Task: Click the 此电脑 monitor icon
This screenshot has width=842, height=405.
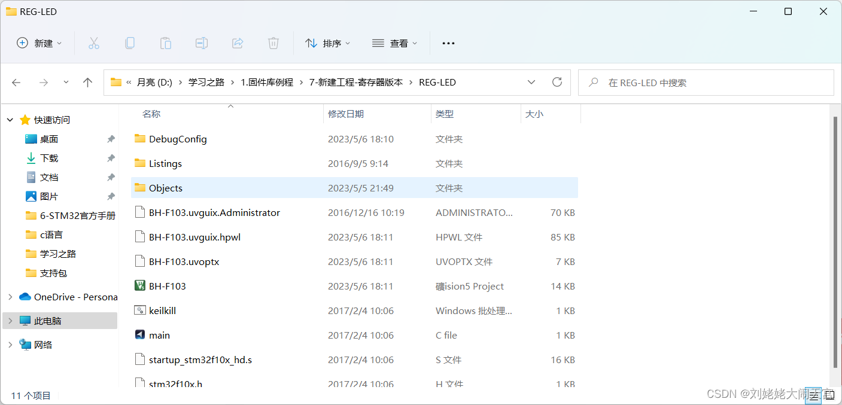Action: (x=25, y=321)
